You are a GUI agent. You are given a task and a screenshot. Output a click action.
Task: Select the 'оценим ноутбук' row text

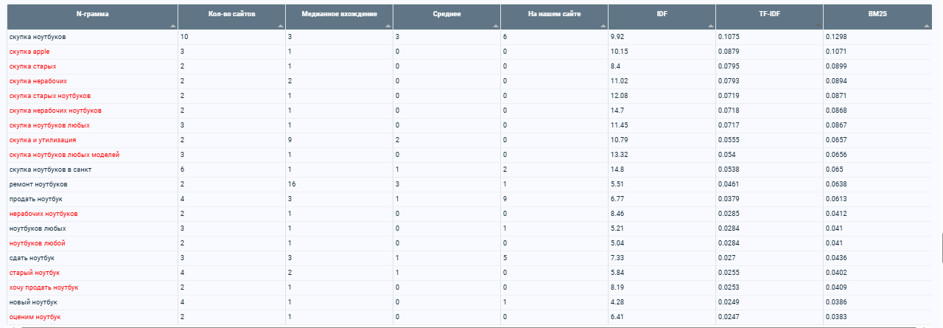(35, 317)
